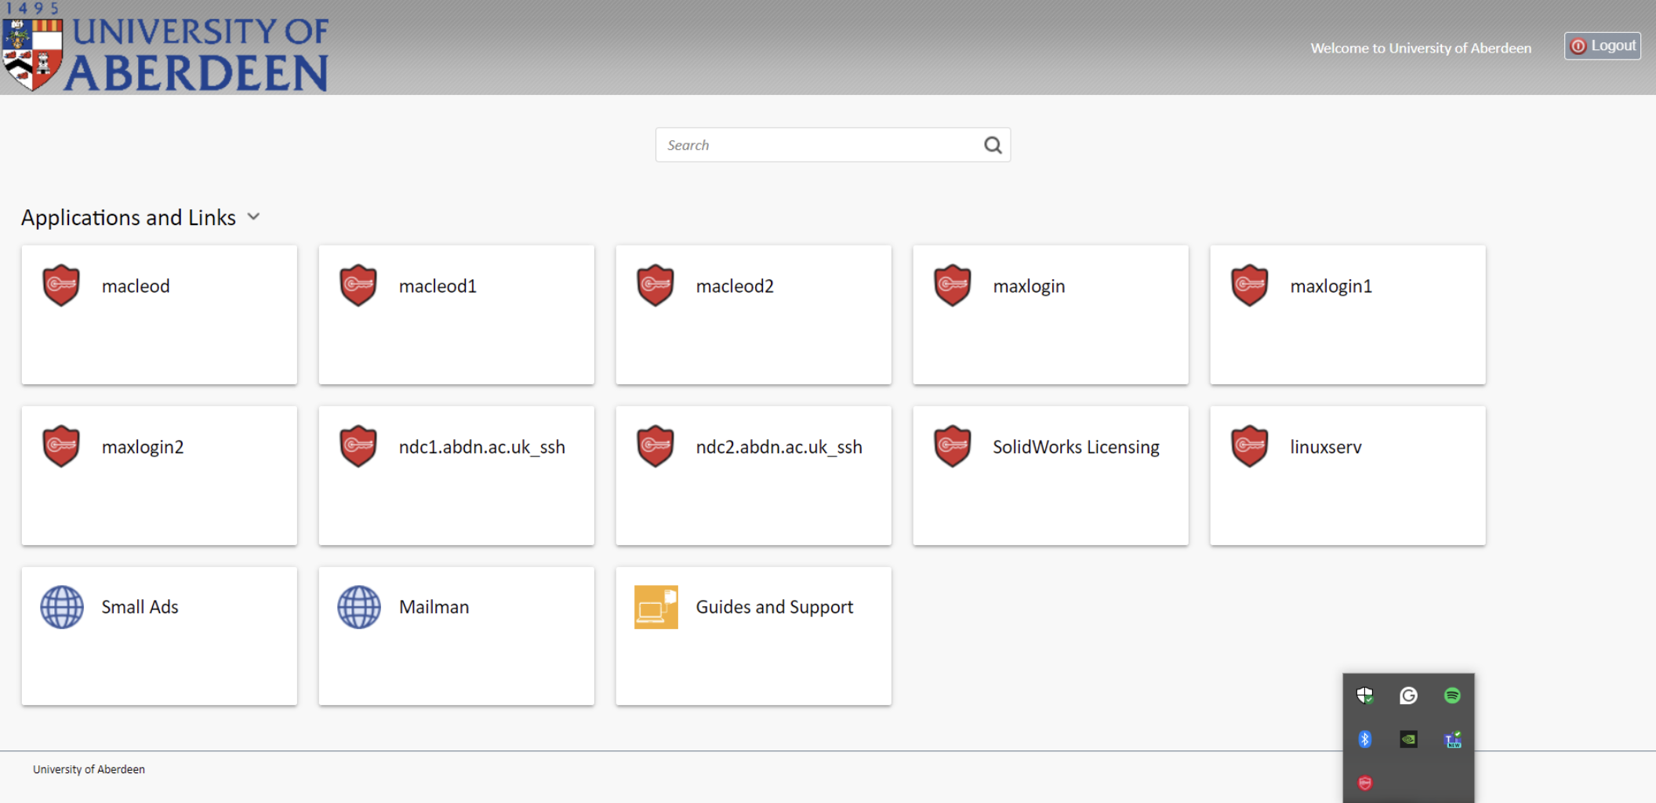Open Spotify from the system tray

point(1452,696)
